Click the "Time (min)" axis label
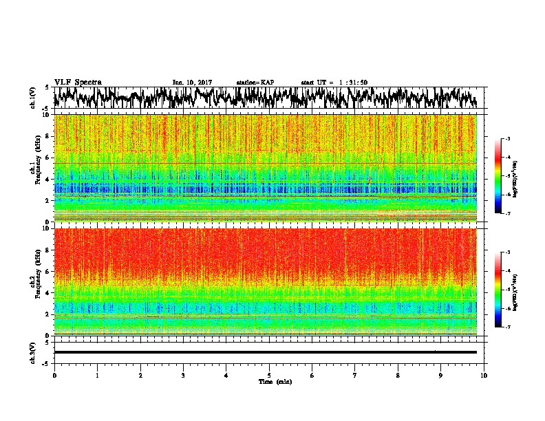This screenshot has height=421, width=545. coord(275,382)
